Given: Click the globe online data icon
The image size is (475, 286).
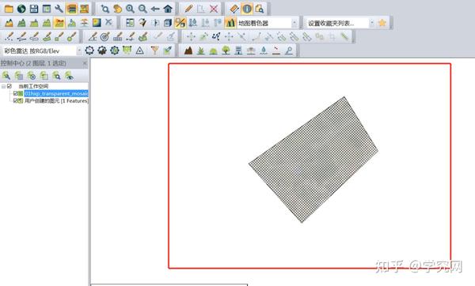Looking at the screenshot, I should [21, 9].
